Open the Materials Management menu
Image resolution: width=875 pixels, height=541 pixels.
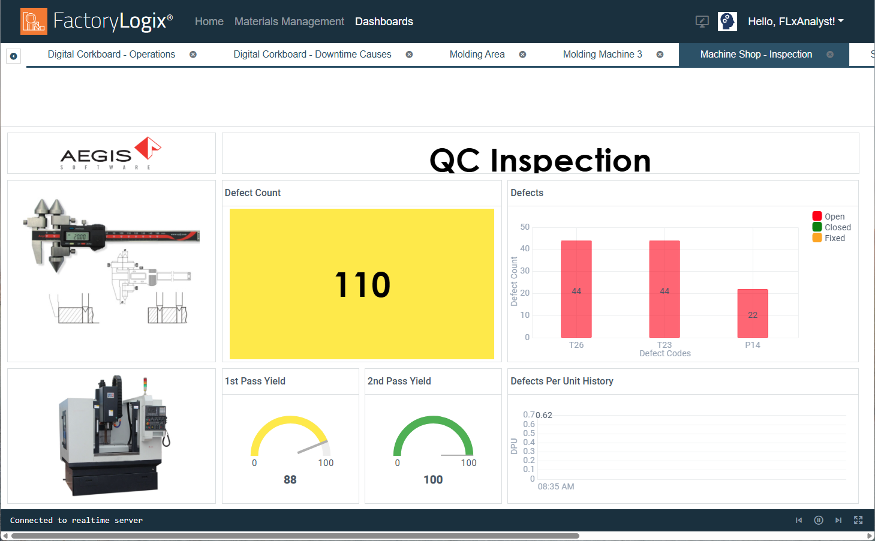(289, 22)
